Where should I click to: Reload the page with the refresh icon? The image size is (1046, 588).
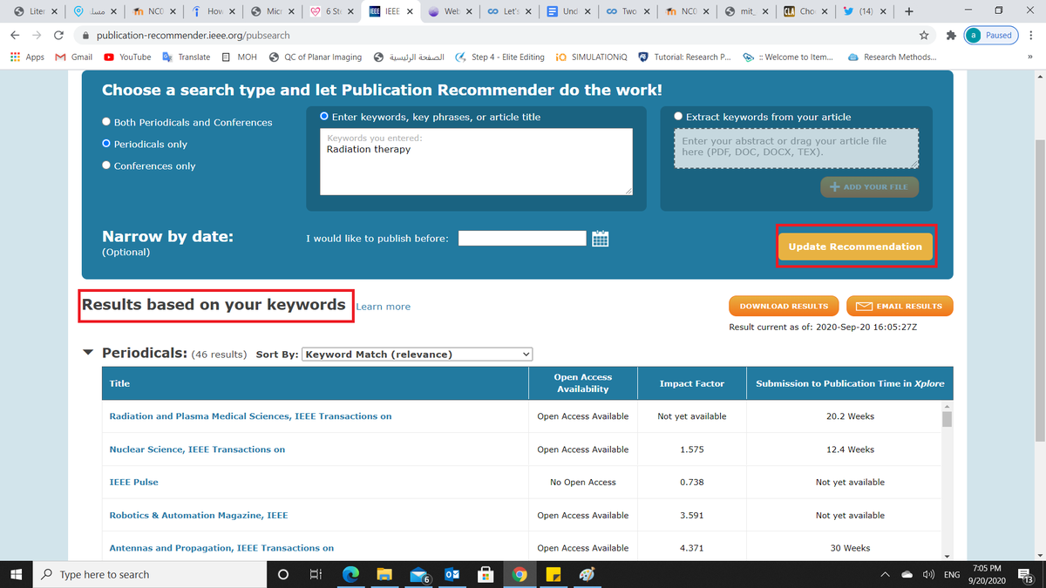[x=58, y=35]
